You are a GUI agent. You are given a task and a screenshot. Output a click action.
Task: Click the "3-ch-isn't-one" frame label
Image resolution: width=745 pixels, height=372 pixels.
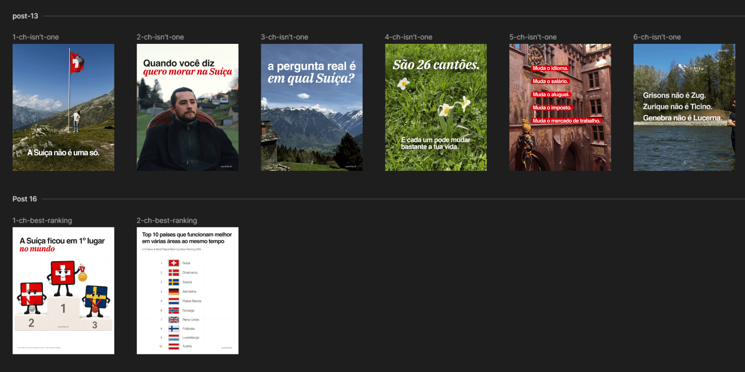(x=284, y=37)
